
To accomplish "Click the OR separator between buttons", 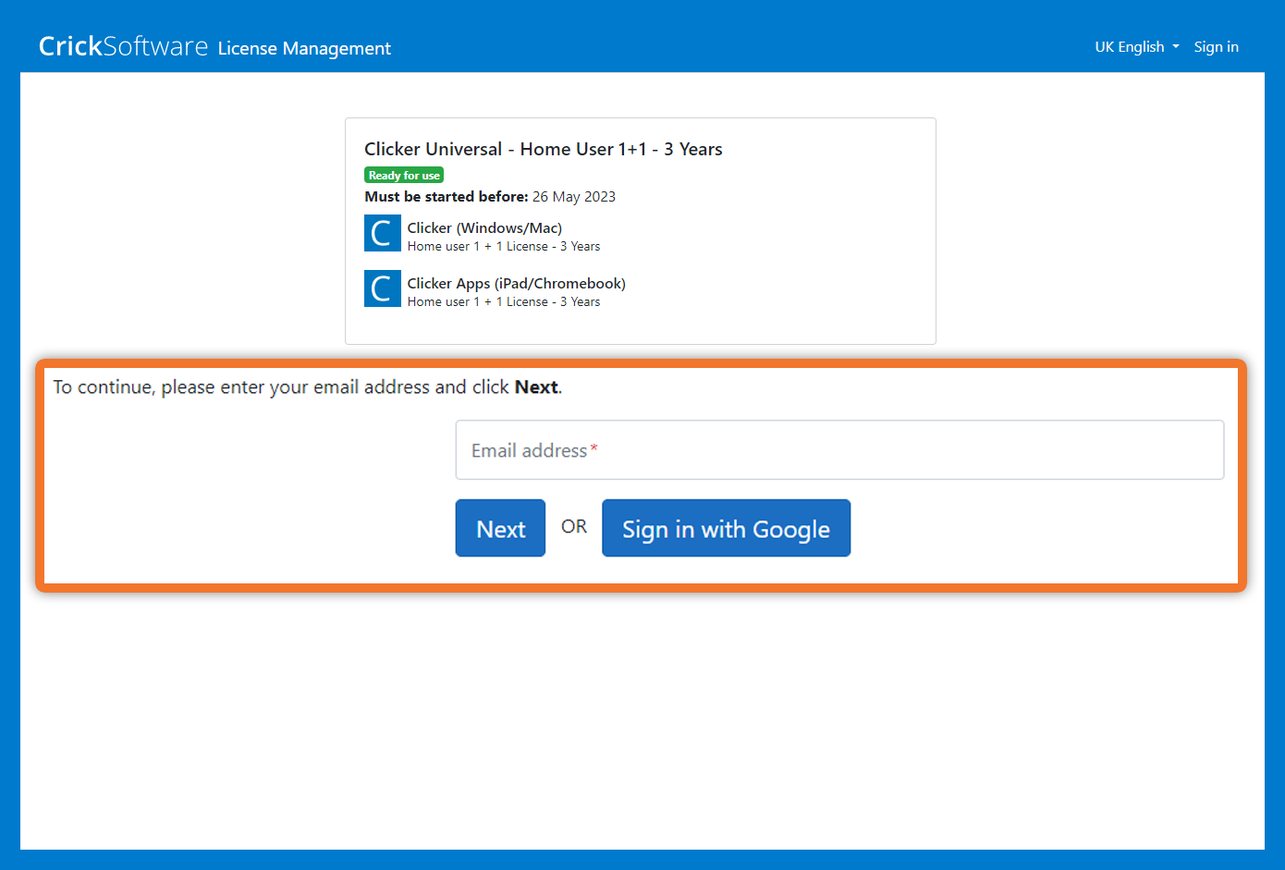I will pos(573,526).
